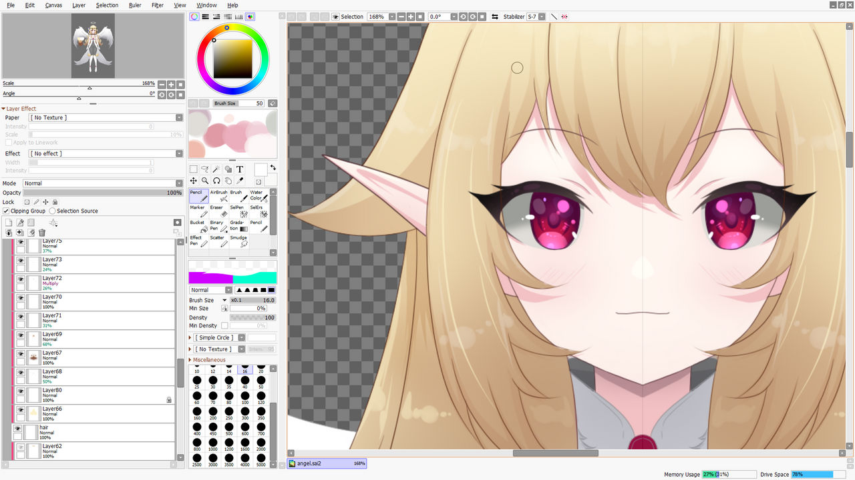855x480 pixels.
Task: Open the Paper texture dropdown
Action: pyautogui.click(x=178, y=116)
